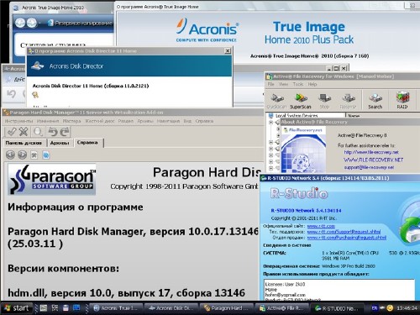
Task: Click the Stop icon in File Recovery toolbar
Action: 324,101
